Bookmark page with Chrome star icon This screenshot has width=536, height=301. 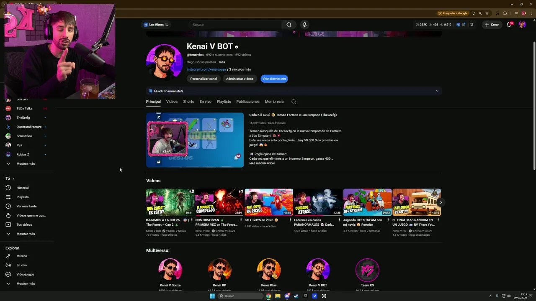click(x=487, y=13)
